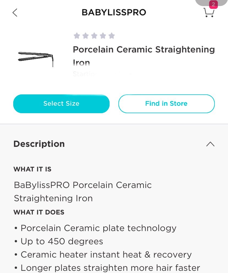
Task: Click the fourth rating star
Action: tap(103, 36)
